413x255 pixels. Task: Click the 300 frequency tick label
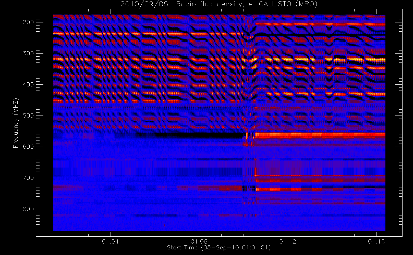(28, 53)
